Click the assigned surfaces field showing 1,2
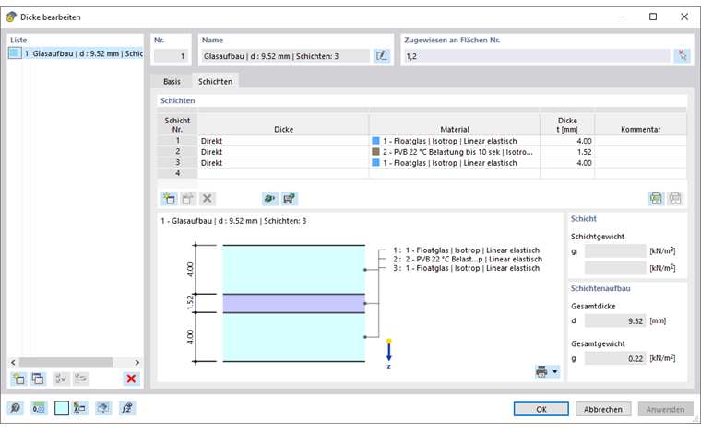The width and height of the screenshot is (701, 430). tap(537, 56)
